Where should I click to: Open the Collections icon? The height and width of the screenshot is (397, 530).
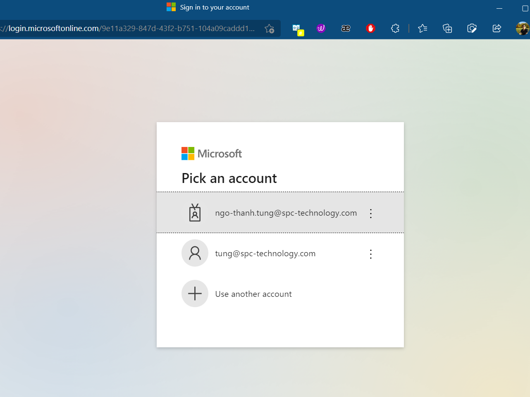pos(447,28)
